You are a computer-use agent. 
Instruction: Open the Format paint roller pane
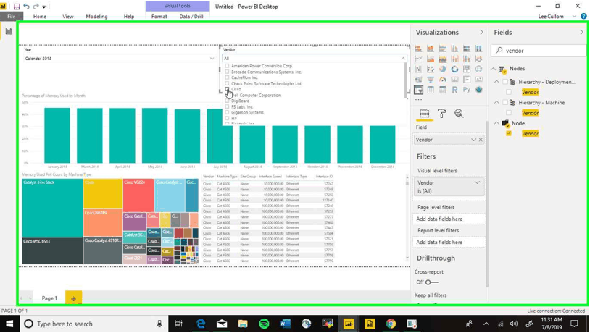coord(441,114)
